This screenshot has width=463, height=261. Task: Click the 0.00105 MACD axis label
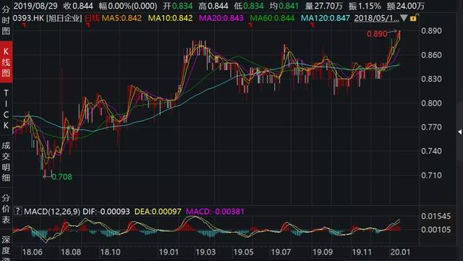coord(436,230)
